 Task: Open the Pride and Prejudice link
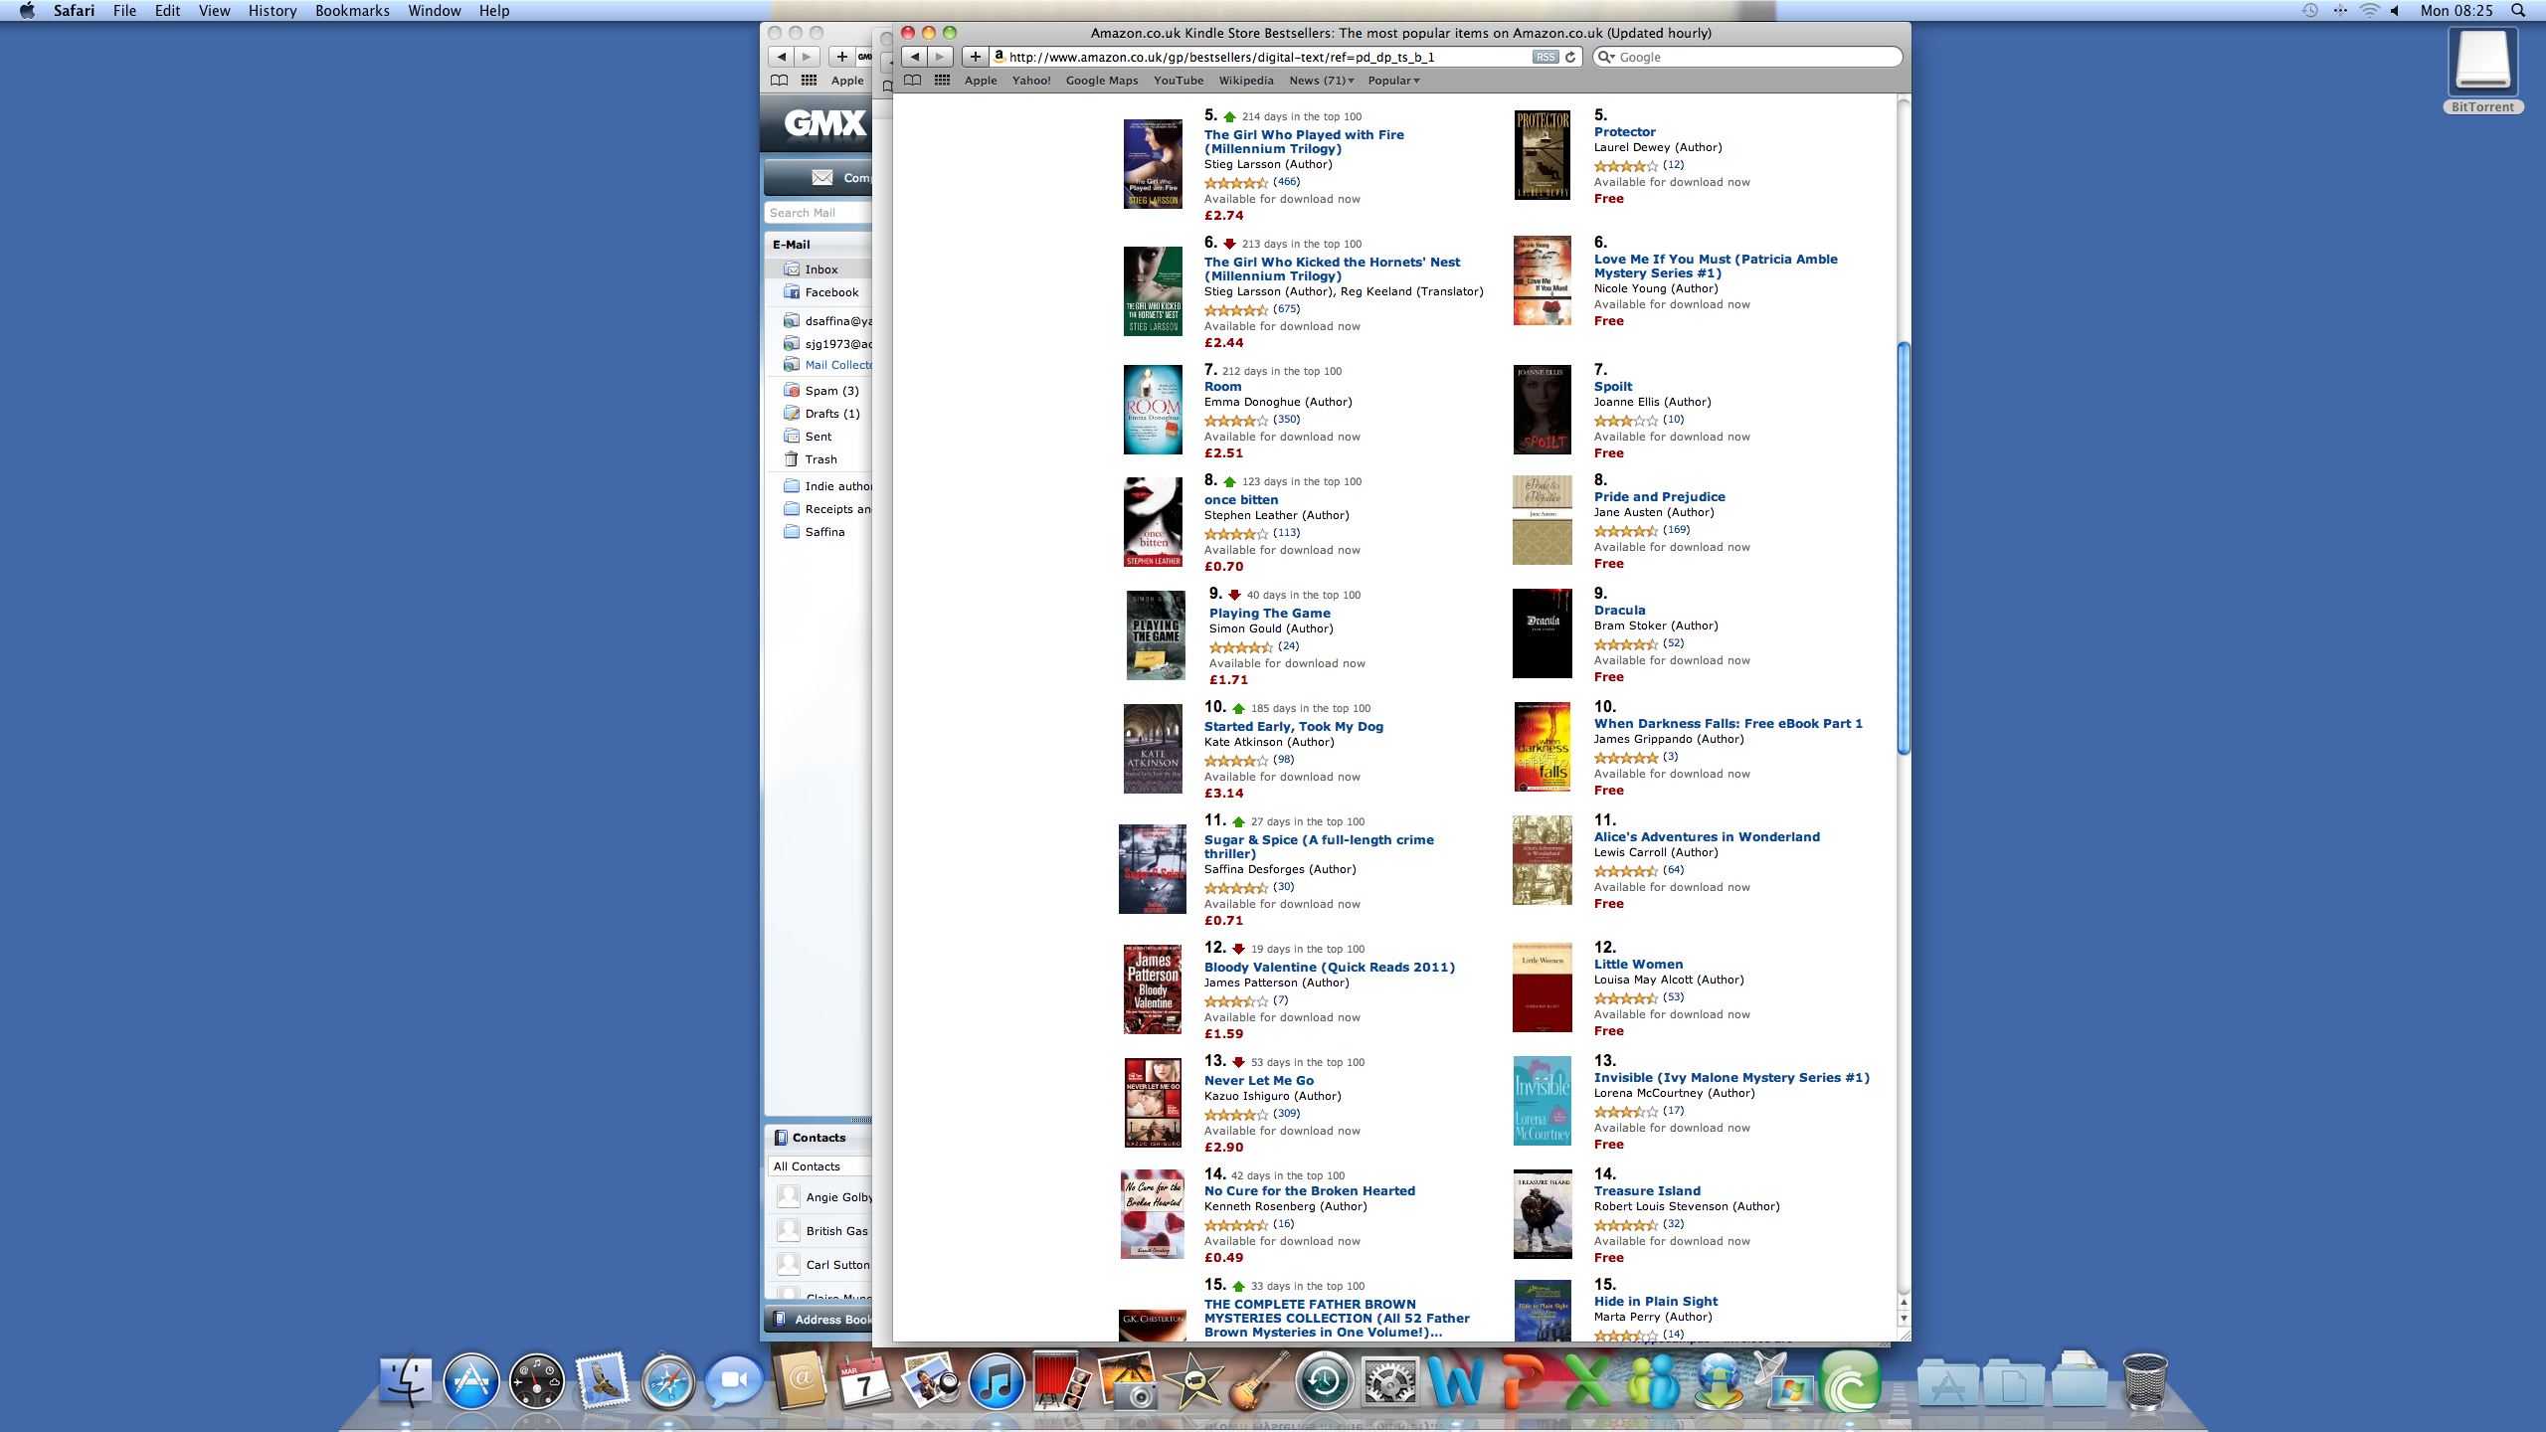pyautogui.click(x=1659, y=497)
